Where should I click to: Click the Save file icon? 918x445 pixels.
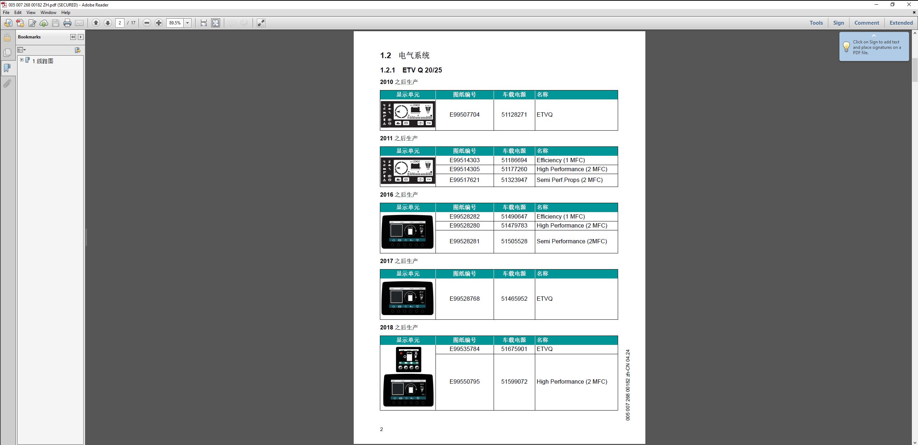point(56,23)
